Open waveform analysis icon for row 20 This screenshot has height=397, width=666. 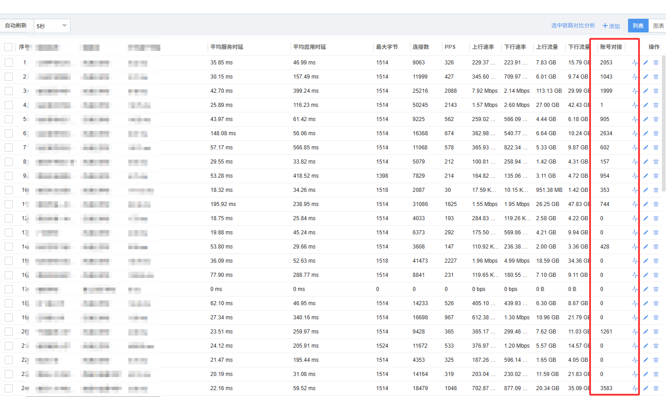[635, 332]
